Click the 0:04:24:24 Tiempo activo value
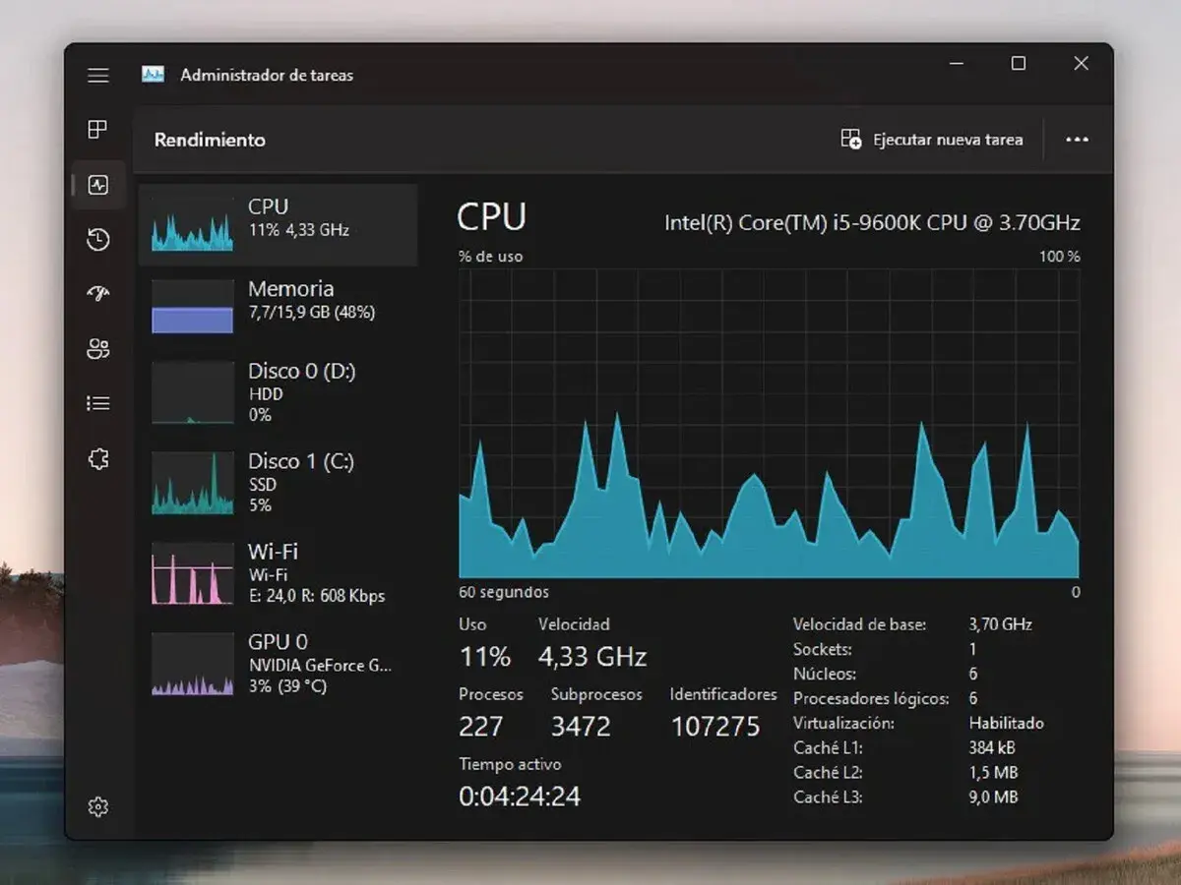The image size is (1181, 885). 520,796
